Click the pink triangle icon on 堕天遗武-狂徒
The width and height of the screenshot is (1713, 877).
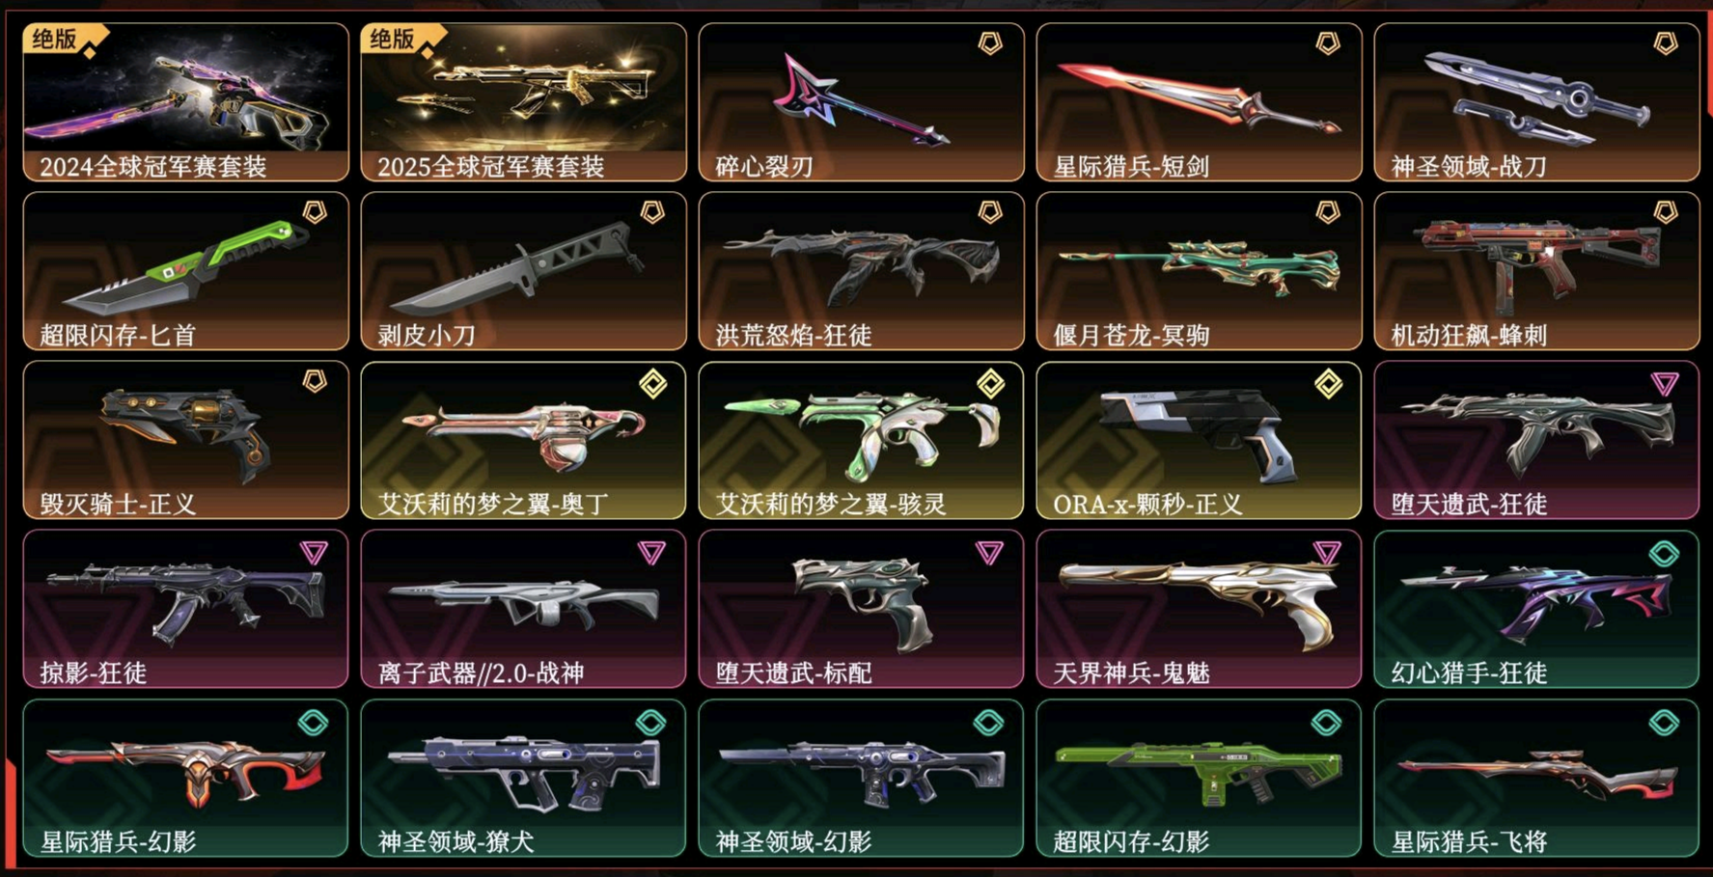[1665, 384]
